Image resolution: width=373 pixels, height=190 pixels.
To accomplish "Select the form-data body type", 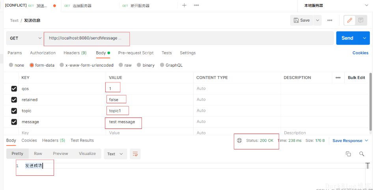I will point(32,65).
